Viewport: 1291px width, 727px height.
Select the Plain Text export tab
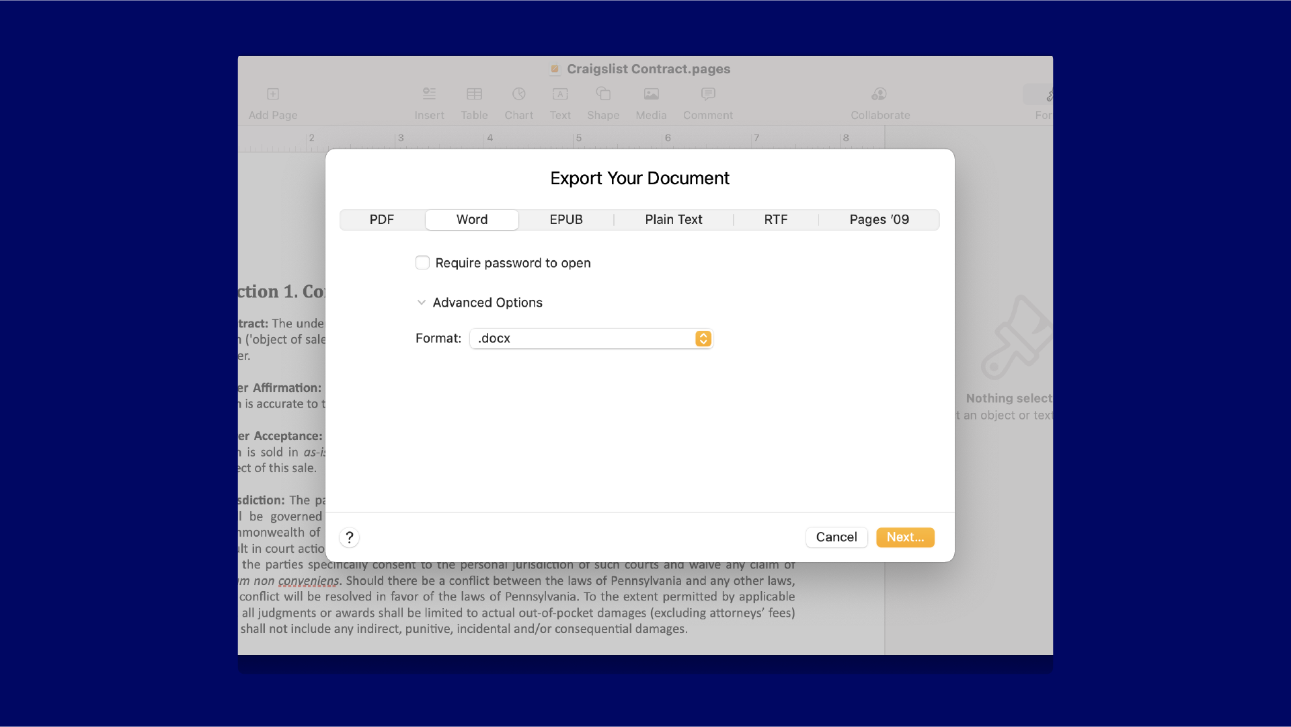click(673, 220)
